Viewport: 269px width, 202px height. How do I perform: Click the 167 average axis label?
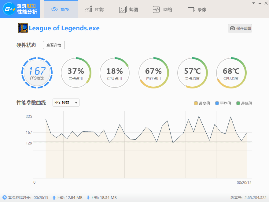[x=29, y=133]
